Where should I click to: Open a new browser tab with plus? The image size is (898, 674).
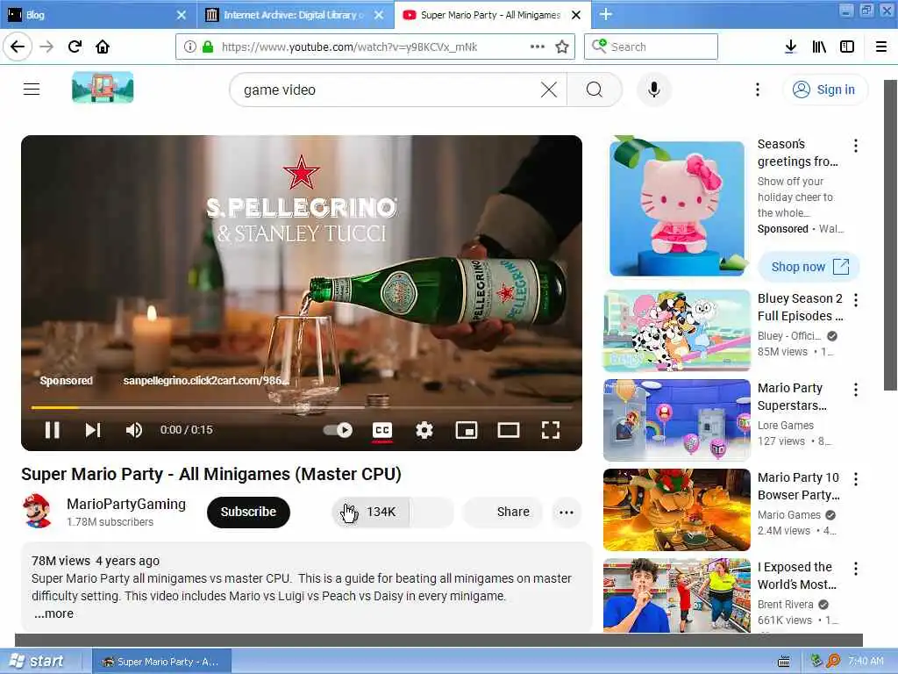pos(606,14)
